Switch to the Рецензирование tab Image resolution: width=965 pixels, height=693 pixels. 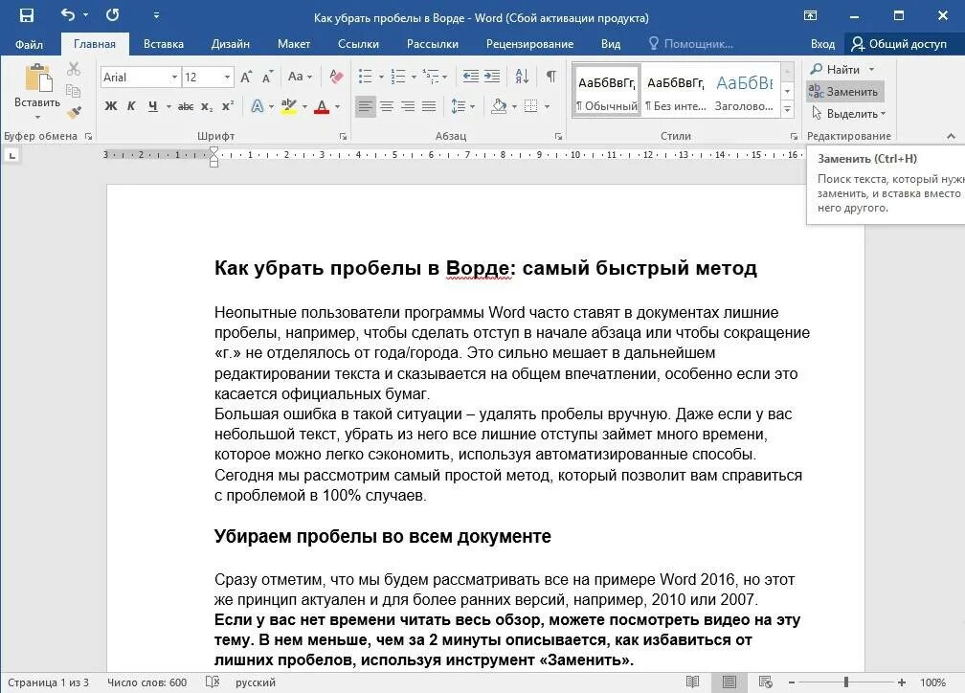coord(529,44)
